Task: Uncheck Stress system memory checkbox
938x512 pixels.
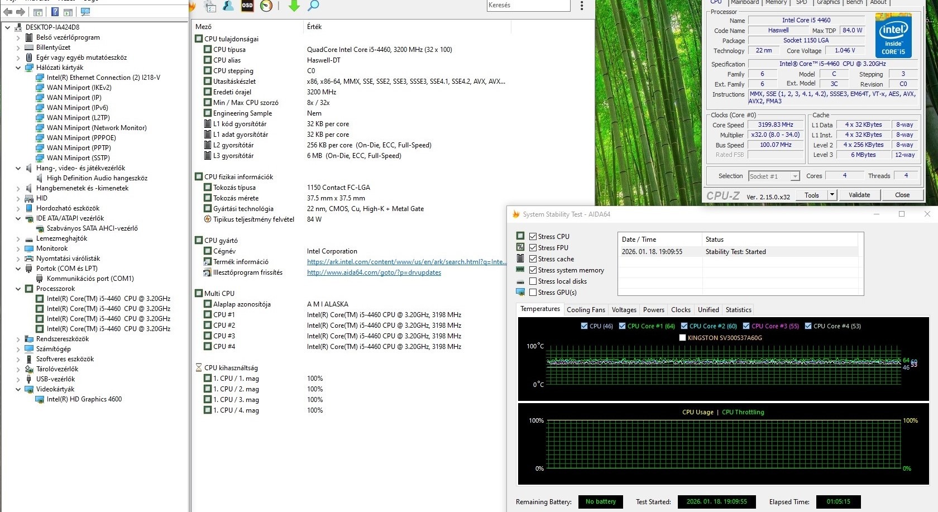Action: pyautogui.click(x=533, y=270)
